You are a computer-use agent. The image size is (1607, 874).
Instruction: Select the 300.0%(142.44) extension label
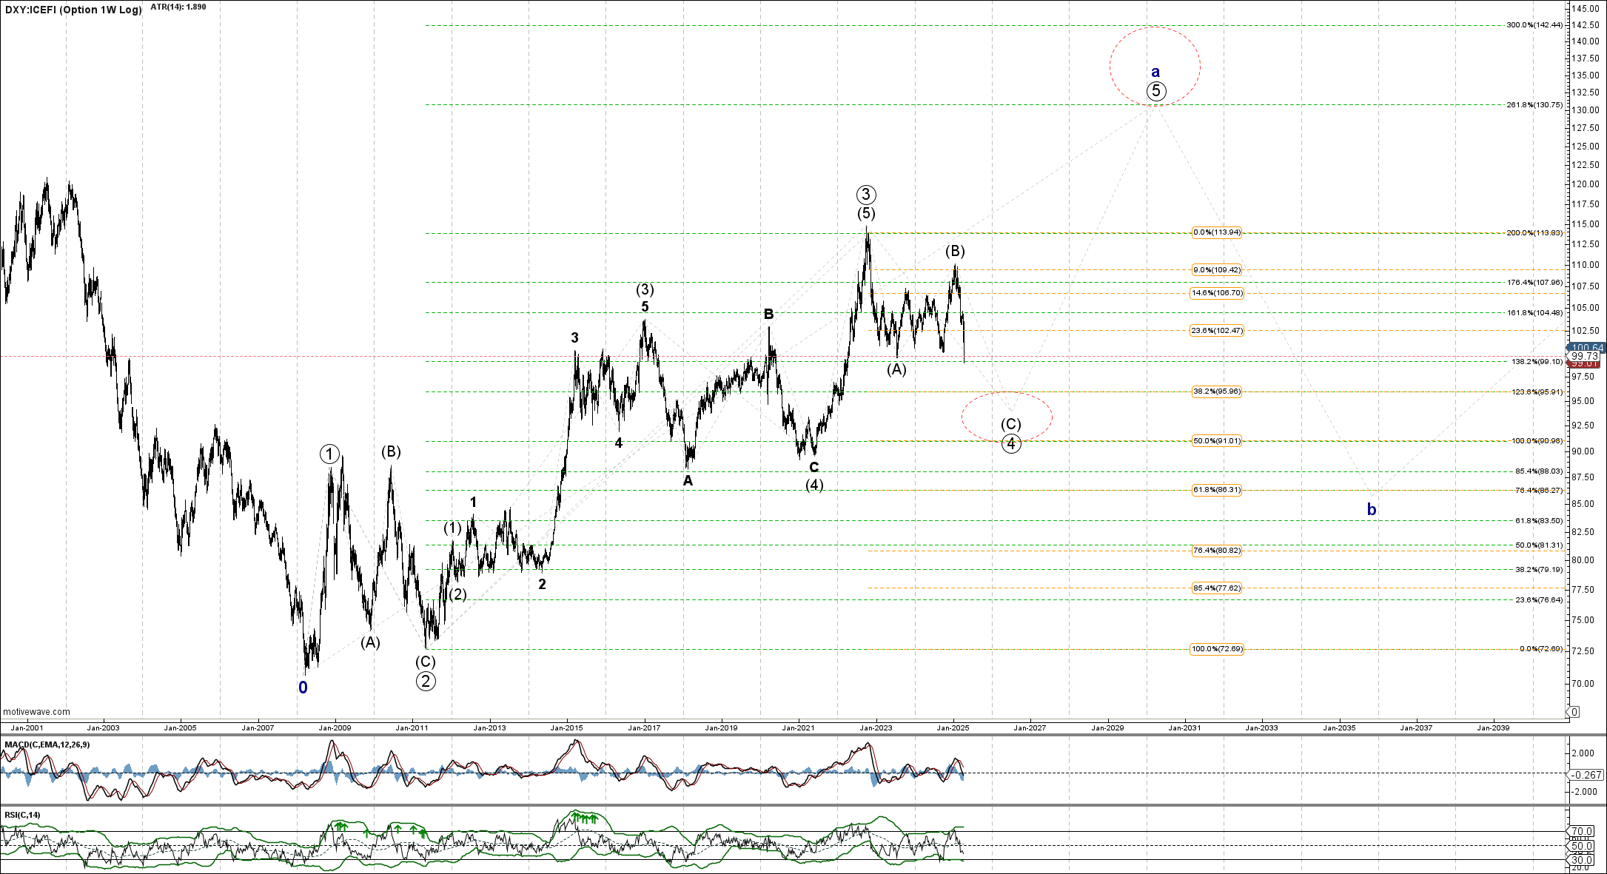coord(1534,25)
